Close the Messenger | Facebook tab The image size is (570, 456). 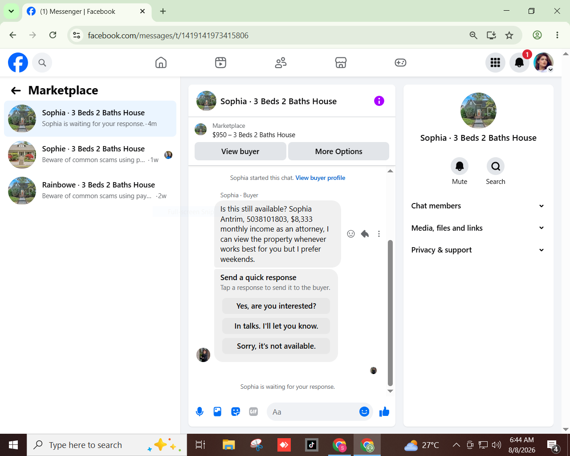pos(142,12)
